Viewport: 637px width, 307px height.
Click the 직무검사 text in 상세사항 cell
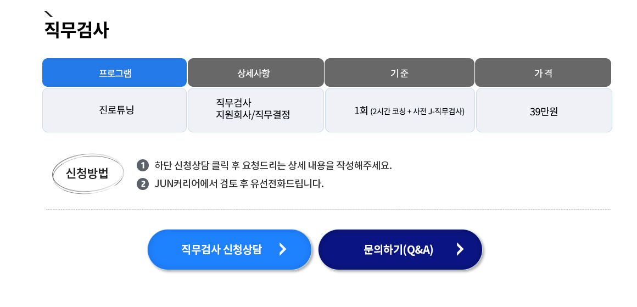[233, 102]
